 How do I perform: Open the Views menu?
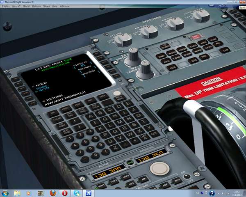point(46,6)
